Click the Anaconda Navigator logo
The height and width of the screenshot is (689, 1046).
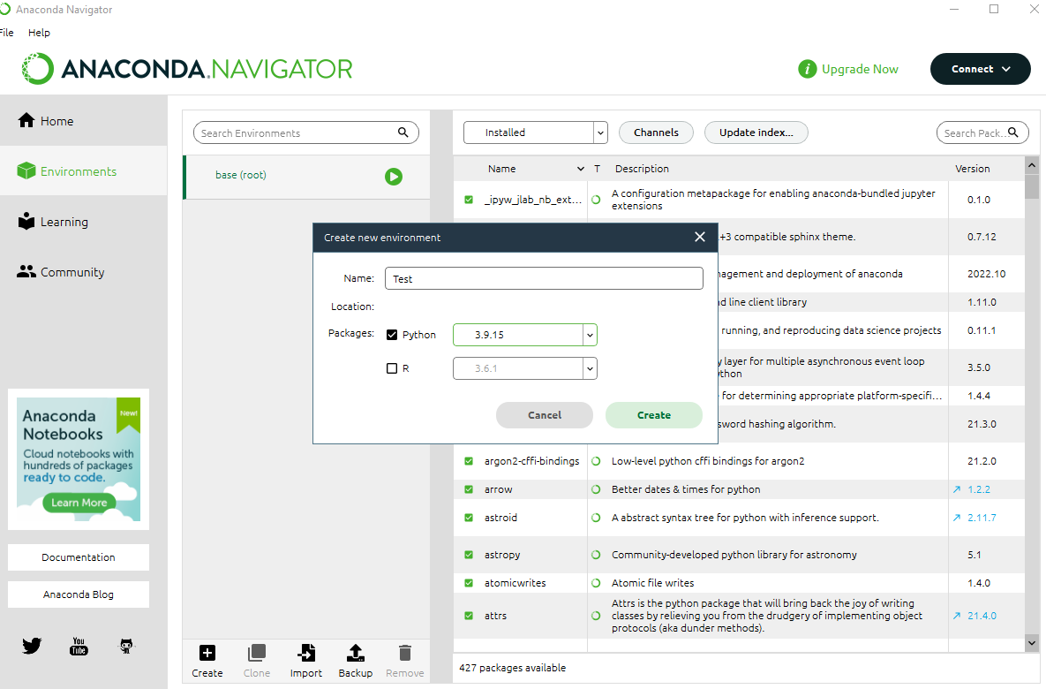(x=187, y=69)
